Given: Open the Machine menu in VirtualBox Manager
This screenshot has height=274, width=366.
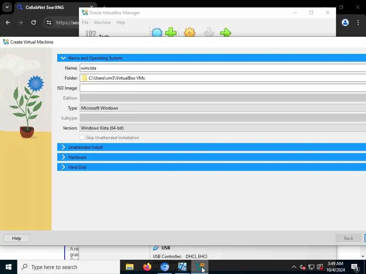Looking at the screenshot, I should click(102, 22).
